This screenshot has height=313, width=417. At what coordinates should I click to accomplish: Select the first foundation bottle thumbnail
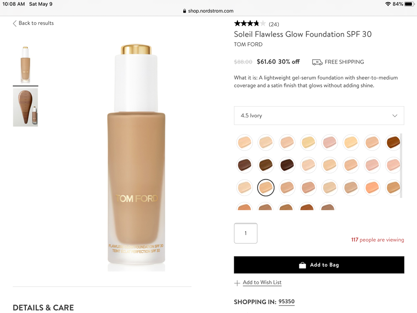25,65
